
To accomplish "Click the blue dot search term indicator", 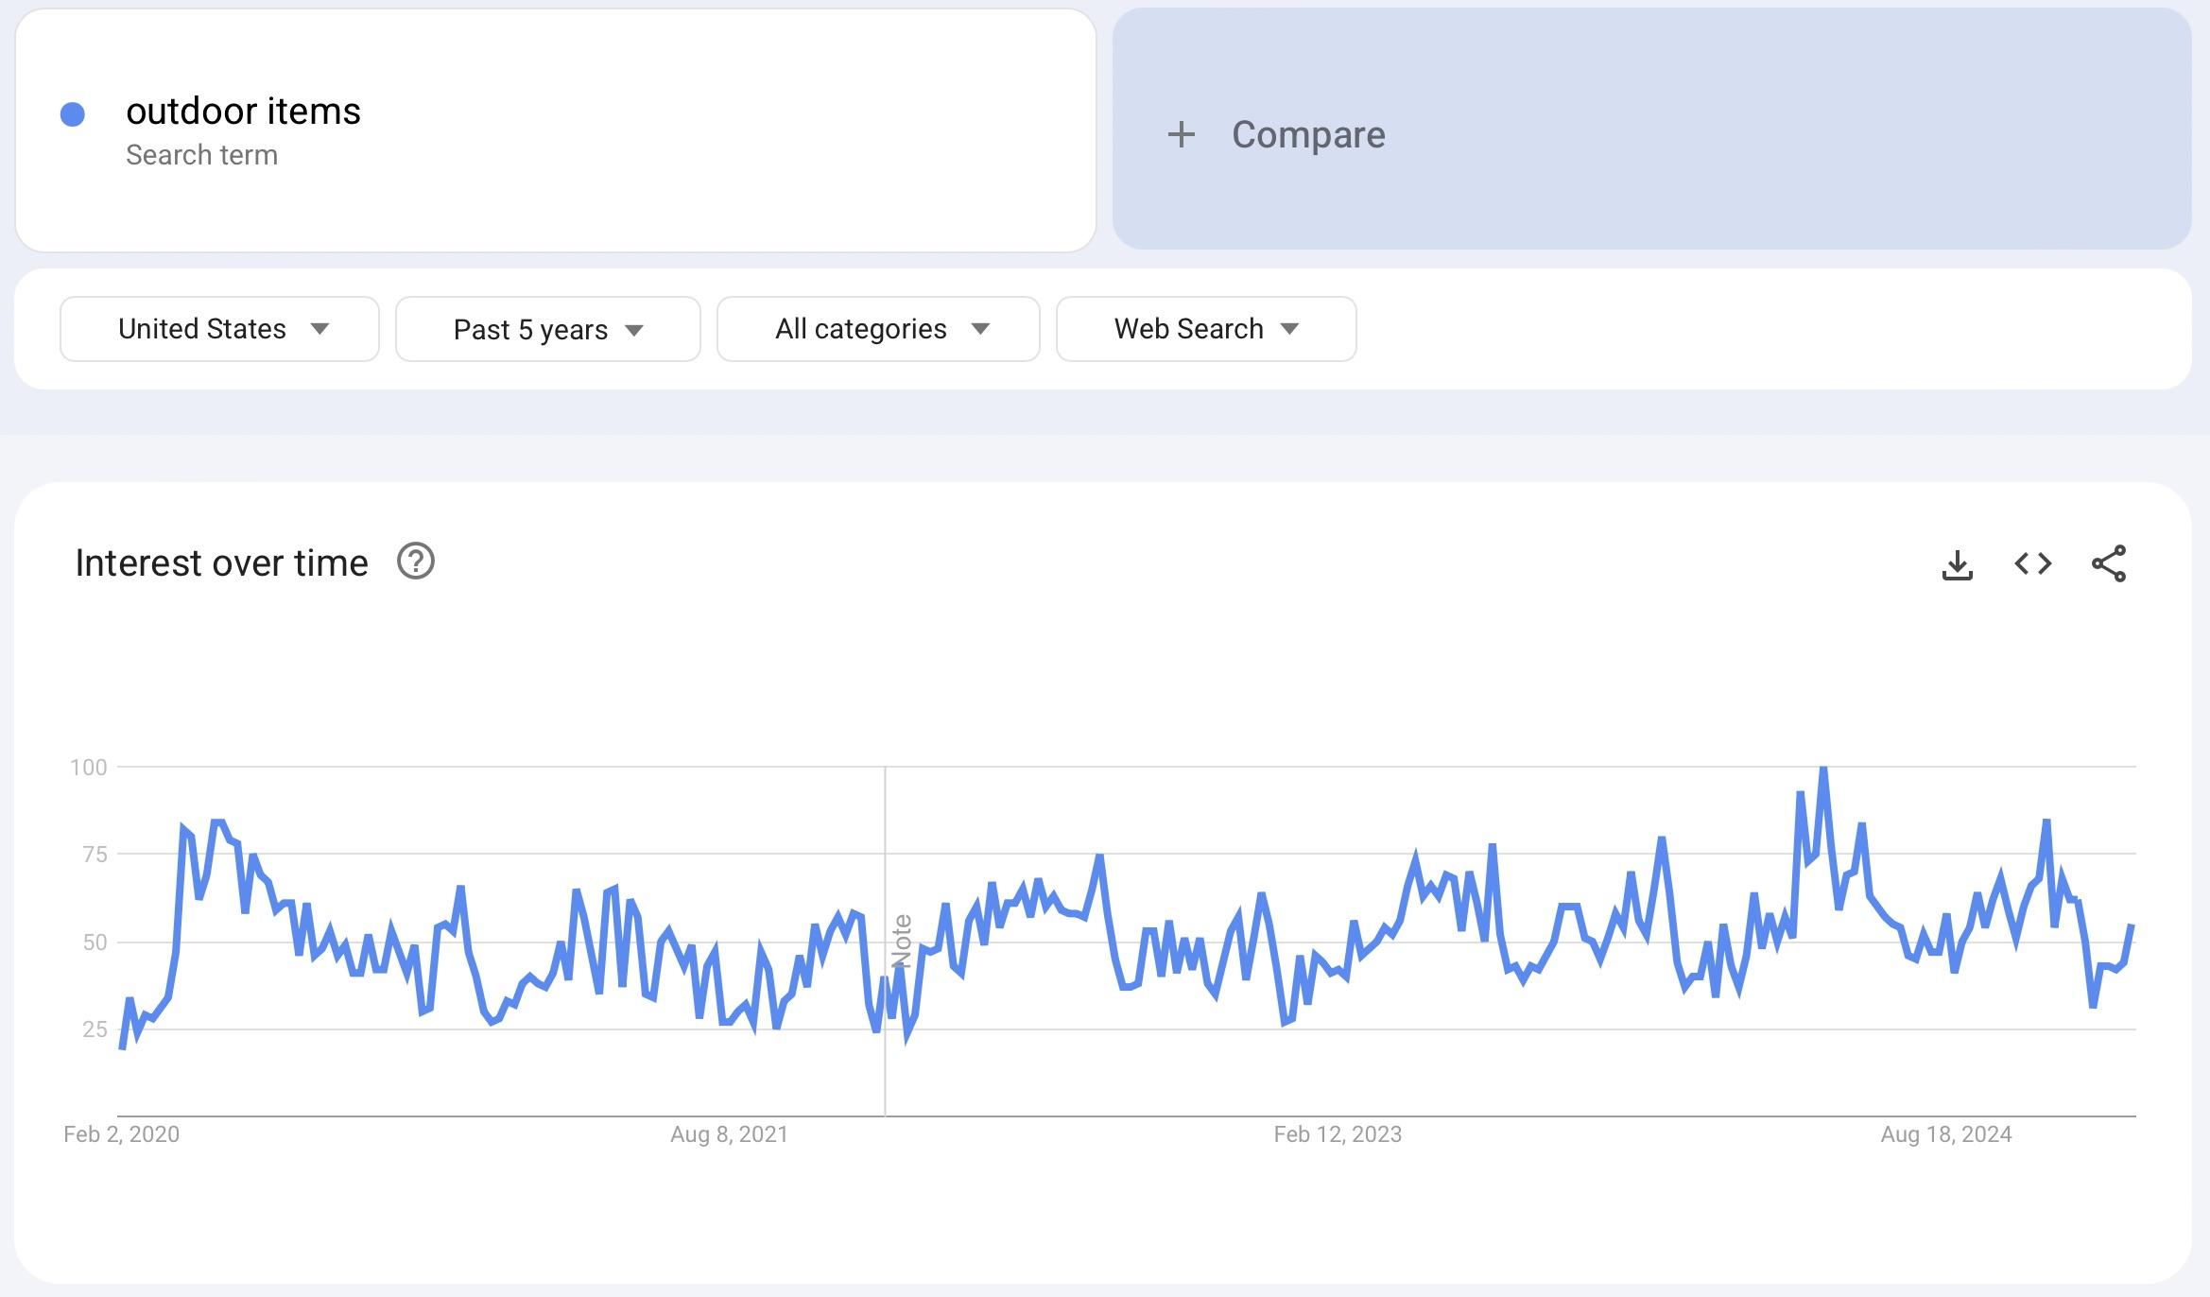I will [71, 110].
